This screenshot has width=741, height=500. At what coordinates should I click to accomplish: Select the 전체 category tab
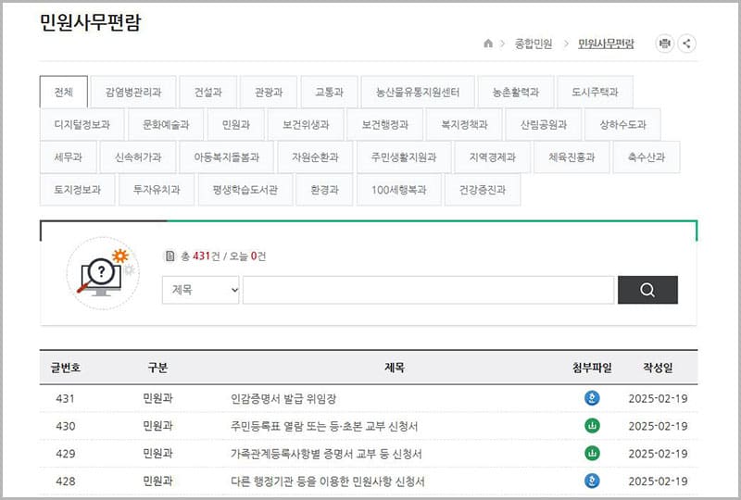pyautogui.click(x=64, y=93)
